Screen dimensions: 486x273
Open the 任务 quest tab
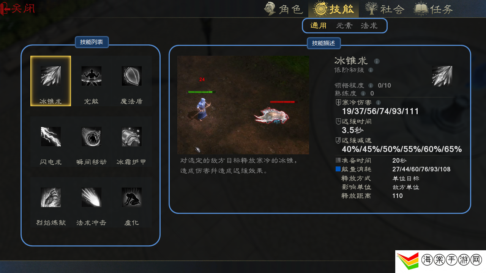(x=433, y=9)
